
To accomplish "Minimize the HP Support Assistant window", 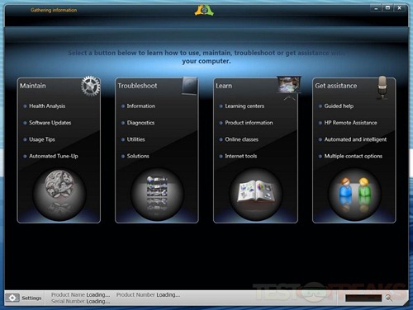I will pyautogui.click(x=376, y=8).
